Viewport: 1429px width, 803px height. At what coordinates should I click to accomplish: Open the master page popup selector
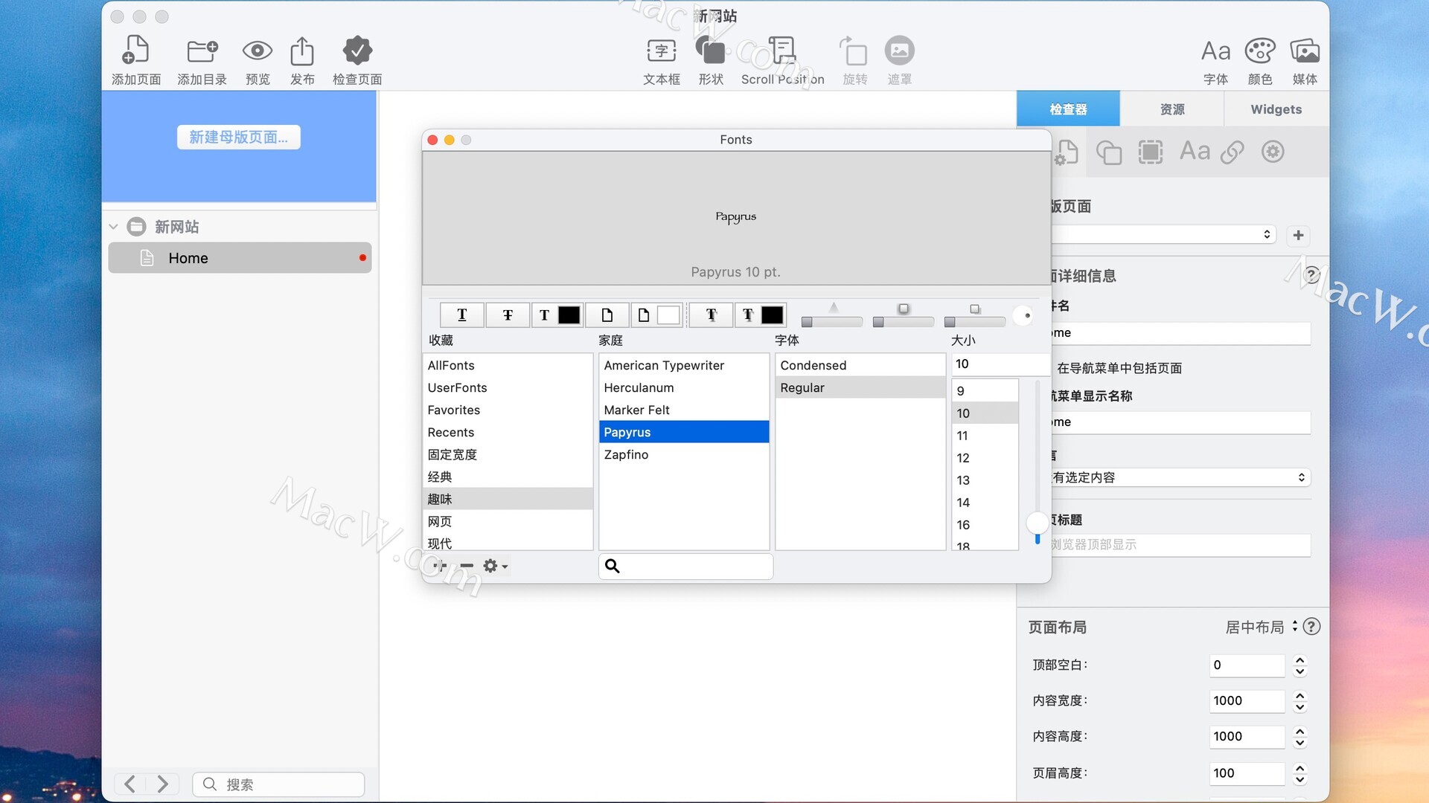pos(1165,234)
